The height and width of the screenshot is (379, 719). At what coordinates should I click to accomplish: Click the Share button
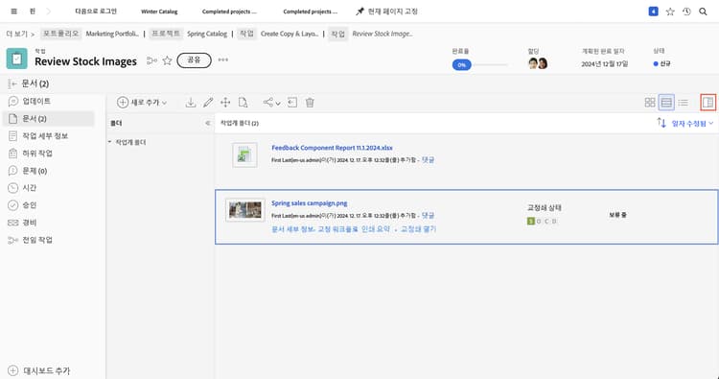point(194,60)
